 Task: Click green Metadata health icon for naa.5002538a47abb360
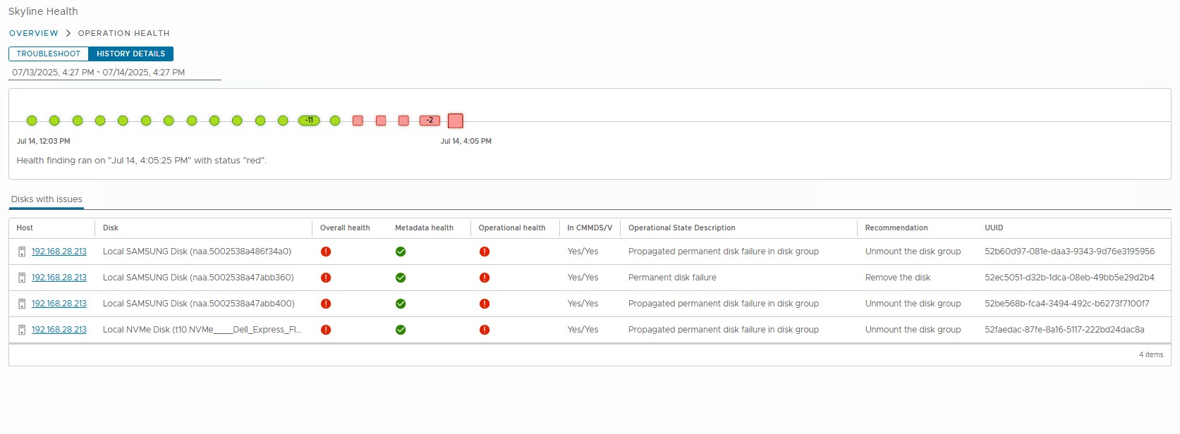(401, 278)
